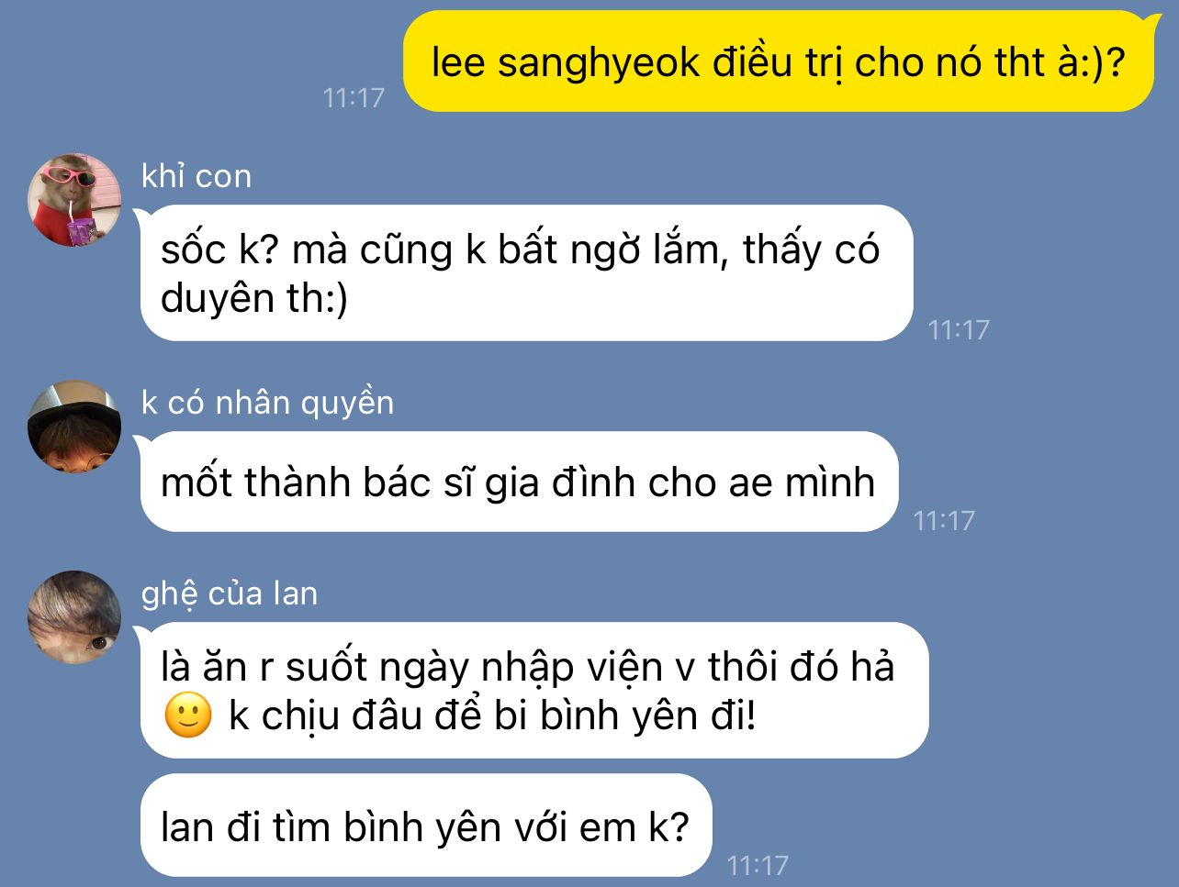Select the sender name k có nhân quyền
The width and height of the screenshot is (1179, 887).
click(x=267, y=403)
